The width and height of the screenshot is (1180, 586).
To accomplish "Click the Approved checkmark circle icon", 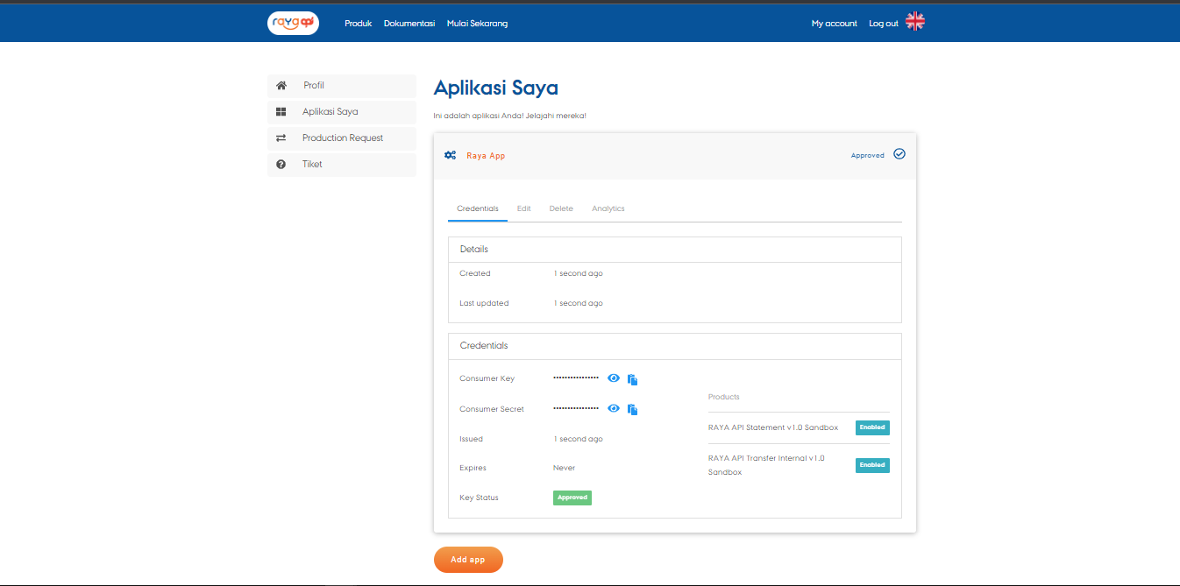I will [899, 154].
